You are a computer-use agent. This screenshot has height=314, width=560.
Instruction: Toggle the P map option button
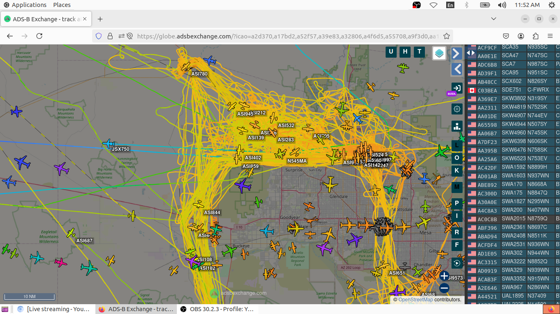coord(457,203)
